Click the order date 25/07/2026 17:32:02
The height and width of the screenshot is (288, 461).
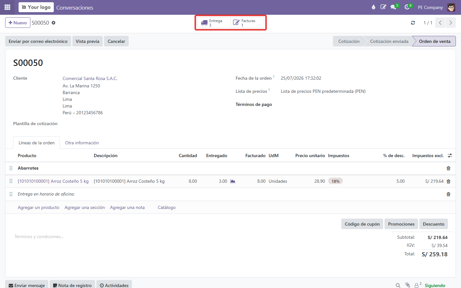tap(301, 78)
